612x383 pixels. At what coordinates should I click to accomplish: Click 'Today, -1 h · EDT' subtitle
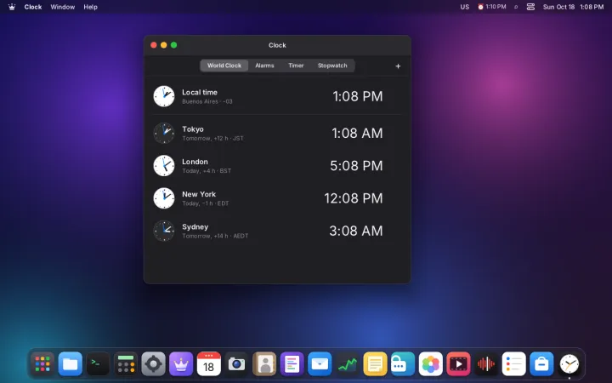[206, 203]
